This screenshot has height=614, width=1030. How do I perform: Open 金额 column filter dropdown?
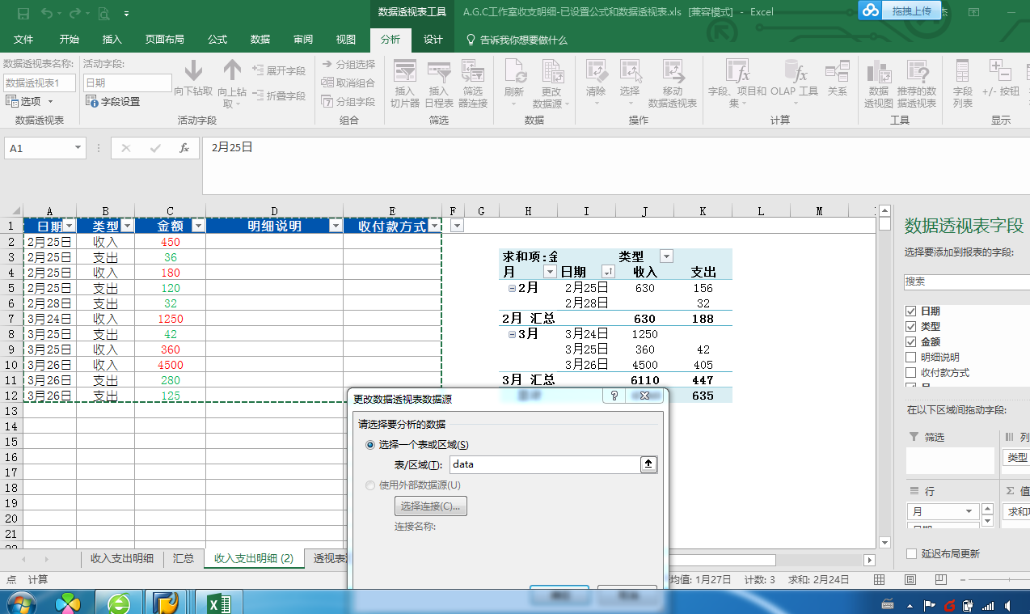coord(198,227)
